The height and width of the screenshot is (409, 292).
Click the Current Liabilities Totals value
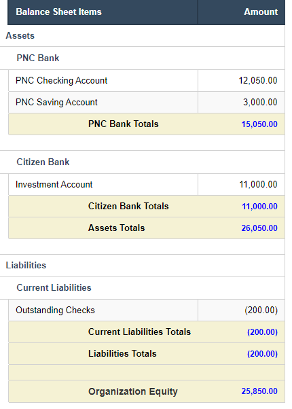pos(262,332)
